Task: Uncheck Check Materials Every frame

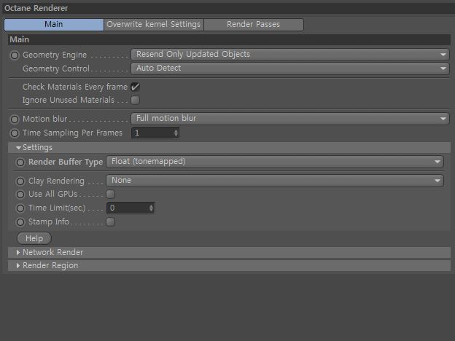Action: click(135, 87)
